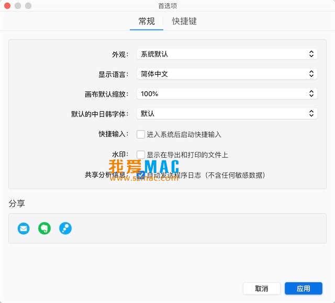Click the blue bubbles share icon

click(x=65, y=228)
